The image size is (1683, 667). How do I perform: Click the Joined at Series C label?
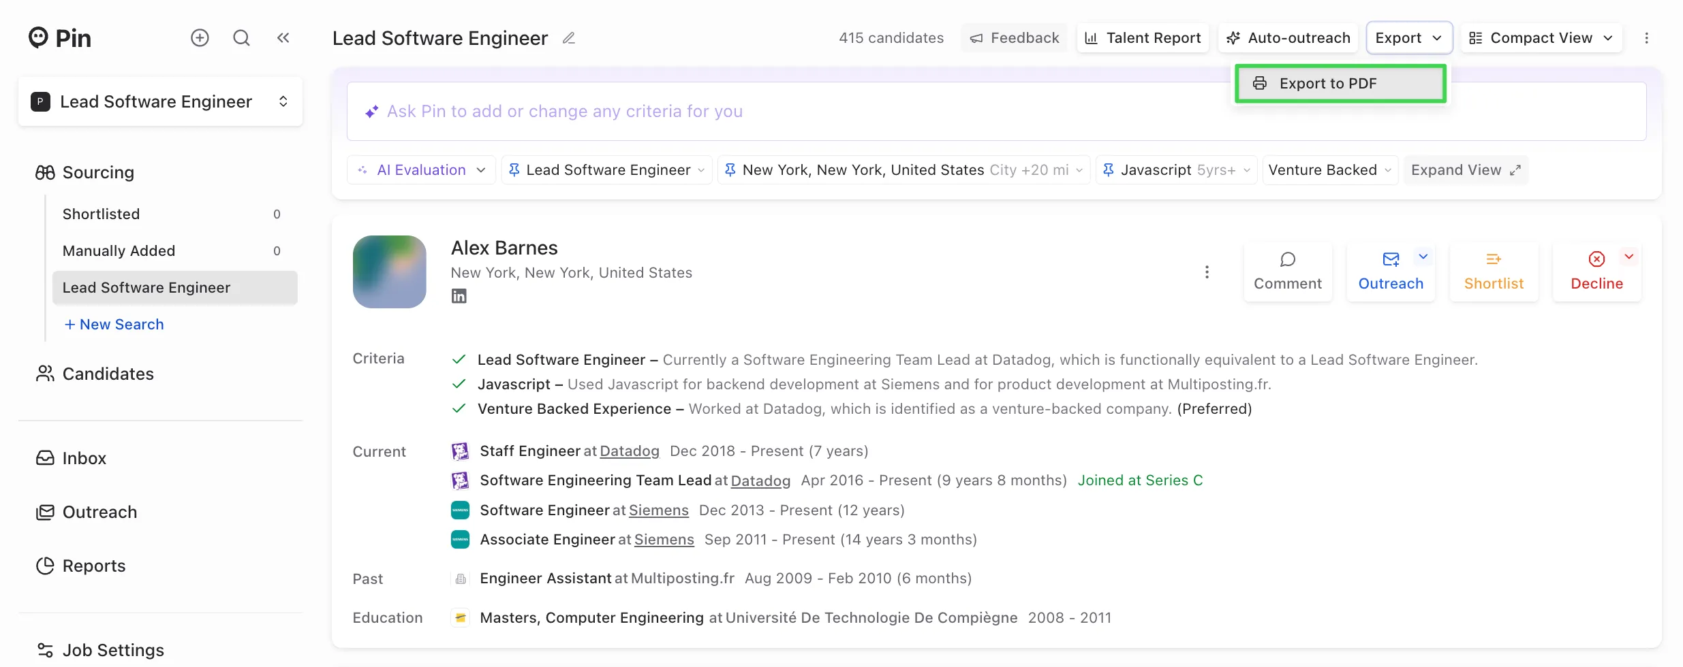1141,481
